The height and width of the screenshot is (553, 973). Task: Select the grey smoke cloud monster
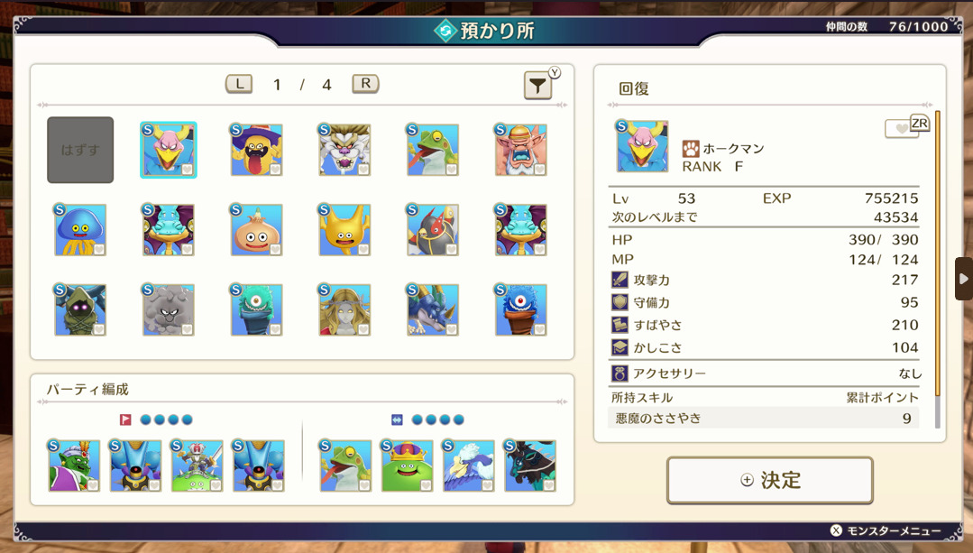168,309
